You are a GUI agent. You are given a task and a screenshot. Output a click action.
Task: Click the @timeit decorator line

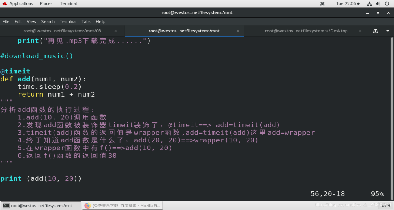[15, 71]
